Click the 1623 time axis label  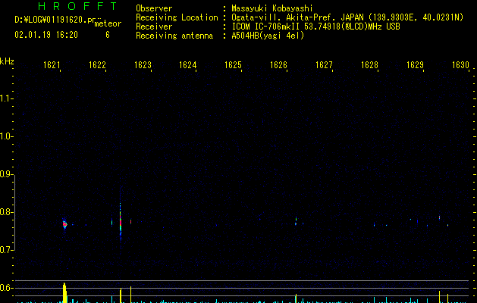point(143,65)
